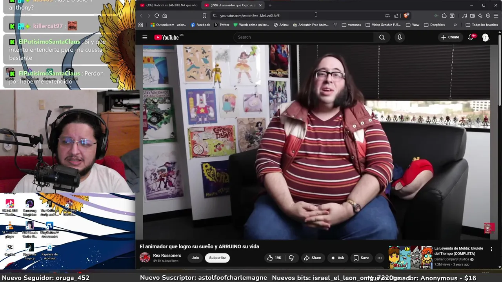
Task: Go back in browser history
Action: tap(141, 16)
